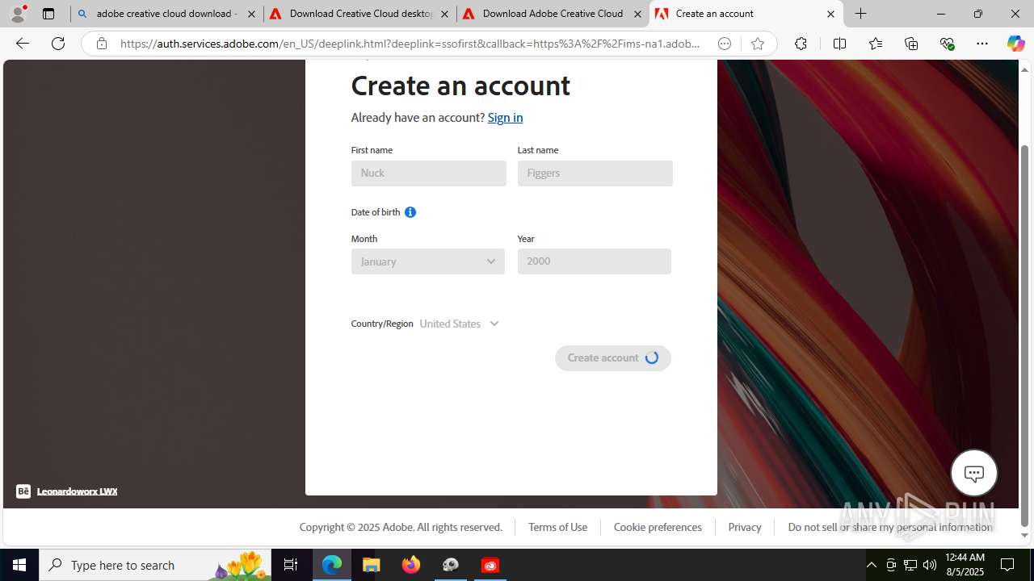Select the Create an account tab

746,14
